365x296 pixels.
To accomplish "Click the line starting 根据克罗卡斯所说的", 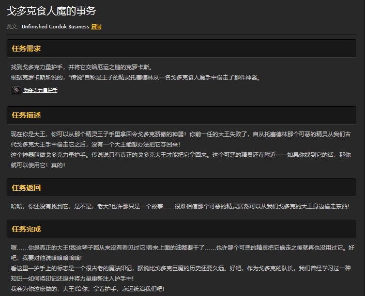I will 135,77.
